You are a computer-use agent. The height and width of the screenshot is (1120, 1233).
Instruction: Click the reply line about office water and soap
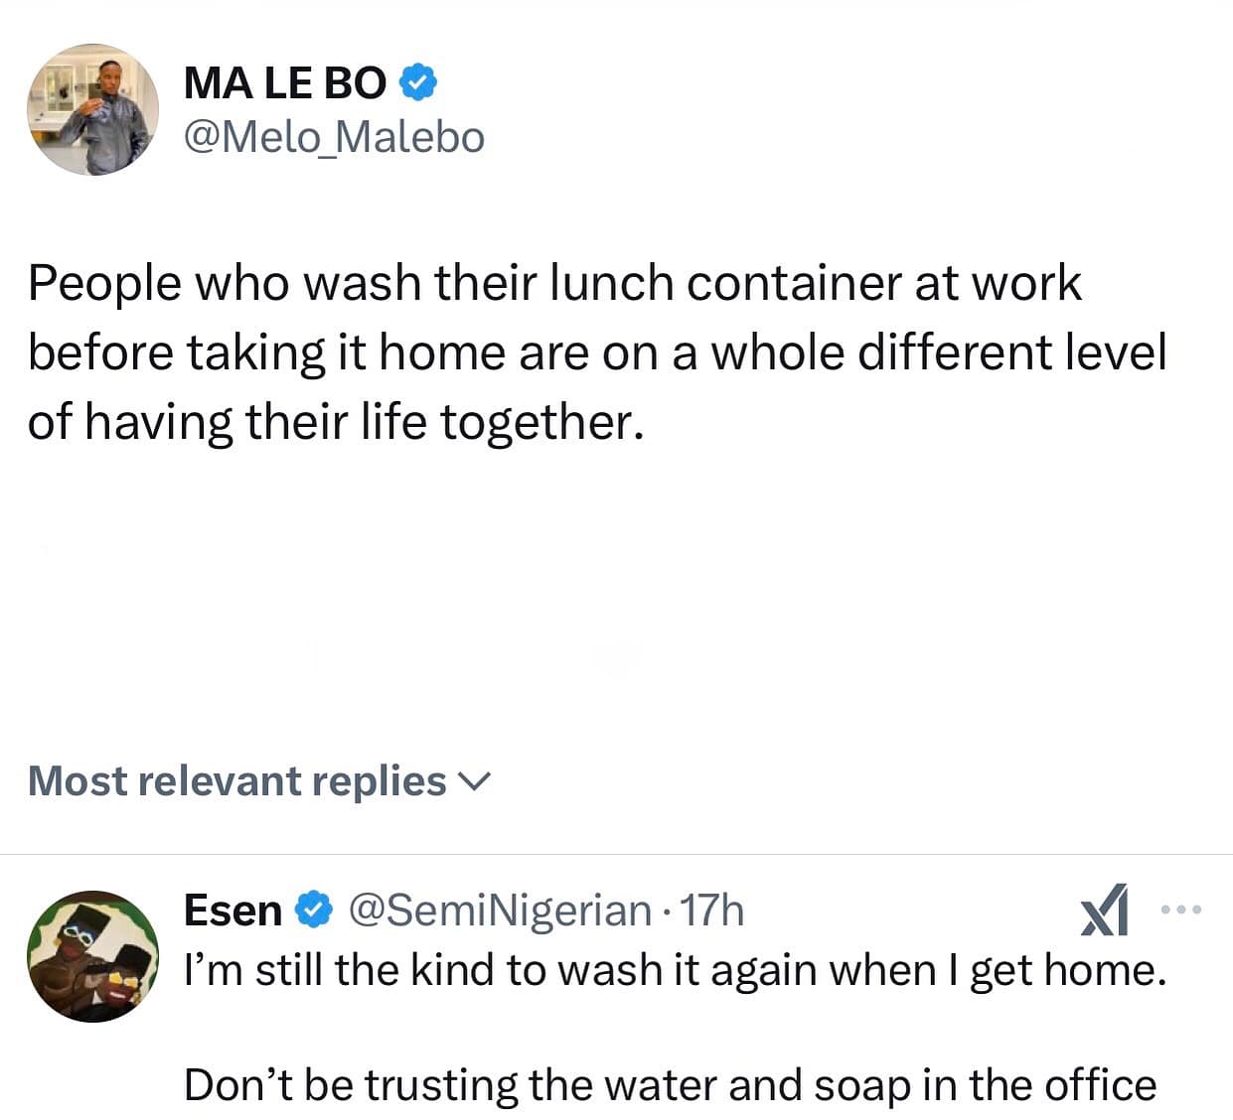pos(670,1084)
